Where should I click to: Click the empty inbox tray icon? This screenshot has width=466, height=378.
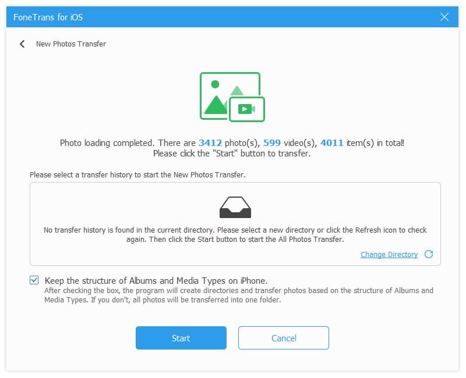[x=235, y=208]
